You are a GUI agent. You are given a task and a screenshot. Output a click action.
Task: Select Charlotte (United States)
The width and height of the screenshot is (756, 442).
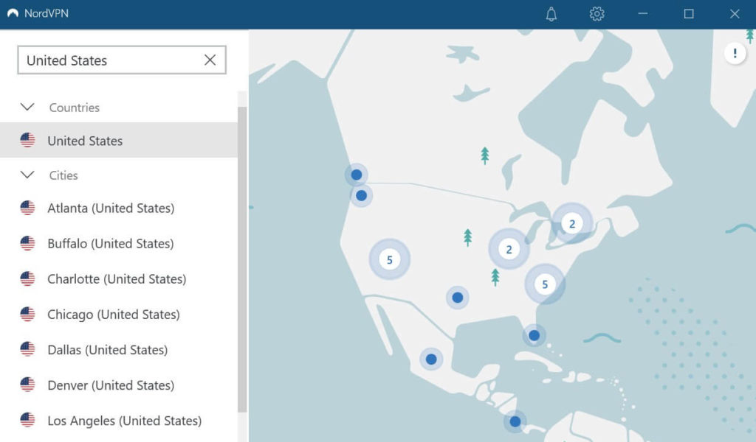[x=119, y=279]
